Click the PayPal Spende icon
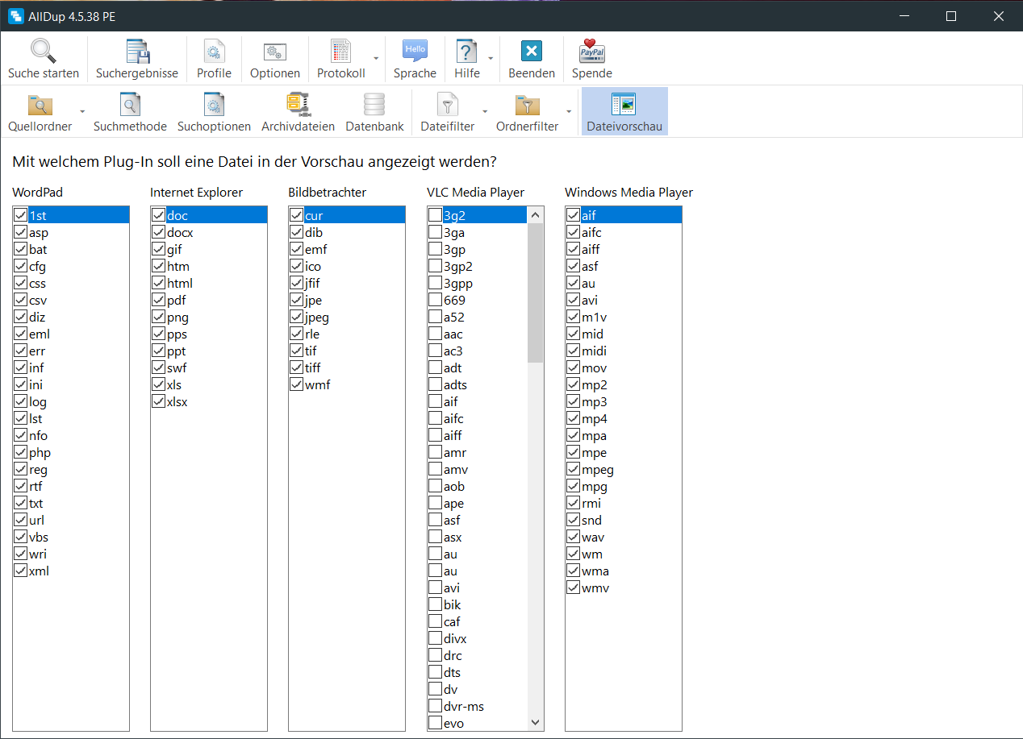This screenshot has width=1023, height=739. tap(591, 52)
